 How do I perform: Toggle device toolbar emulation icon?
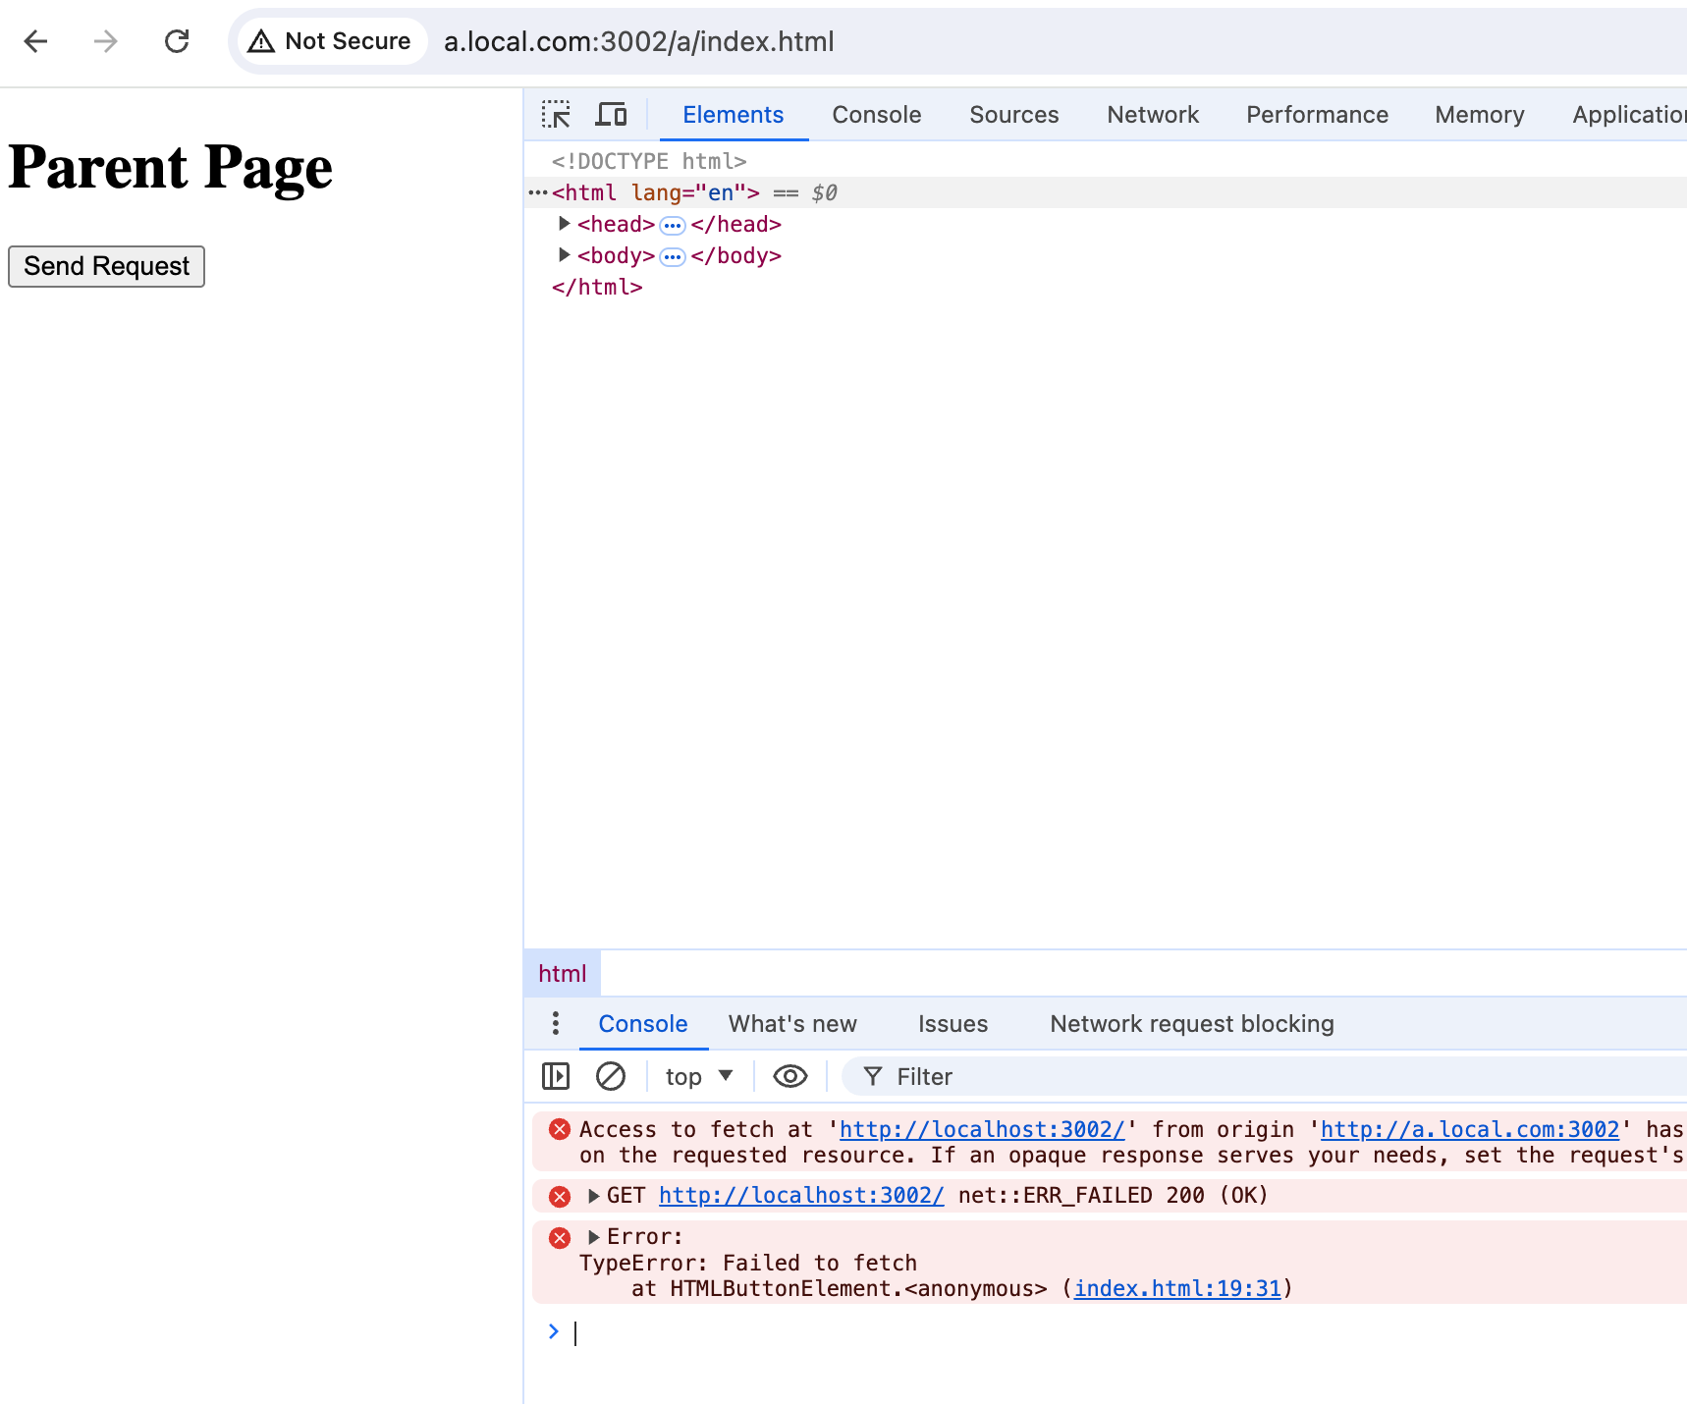611,115
